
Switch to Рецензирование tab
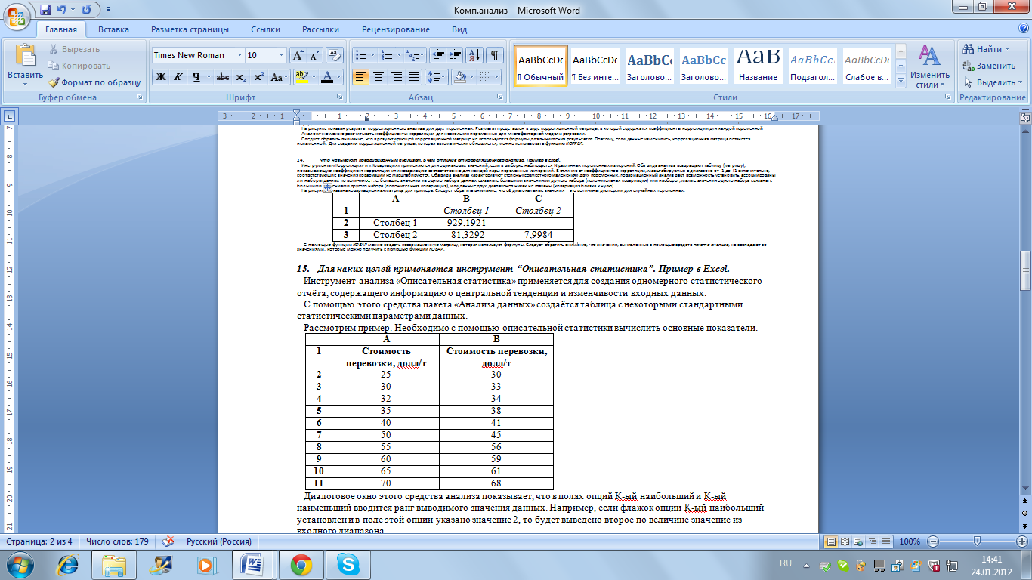pyautogui.click(x=395, y=29)
